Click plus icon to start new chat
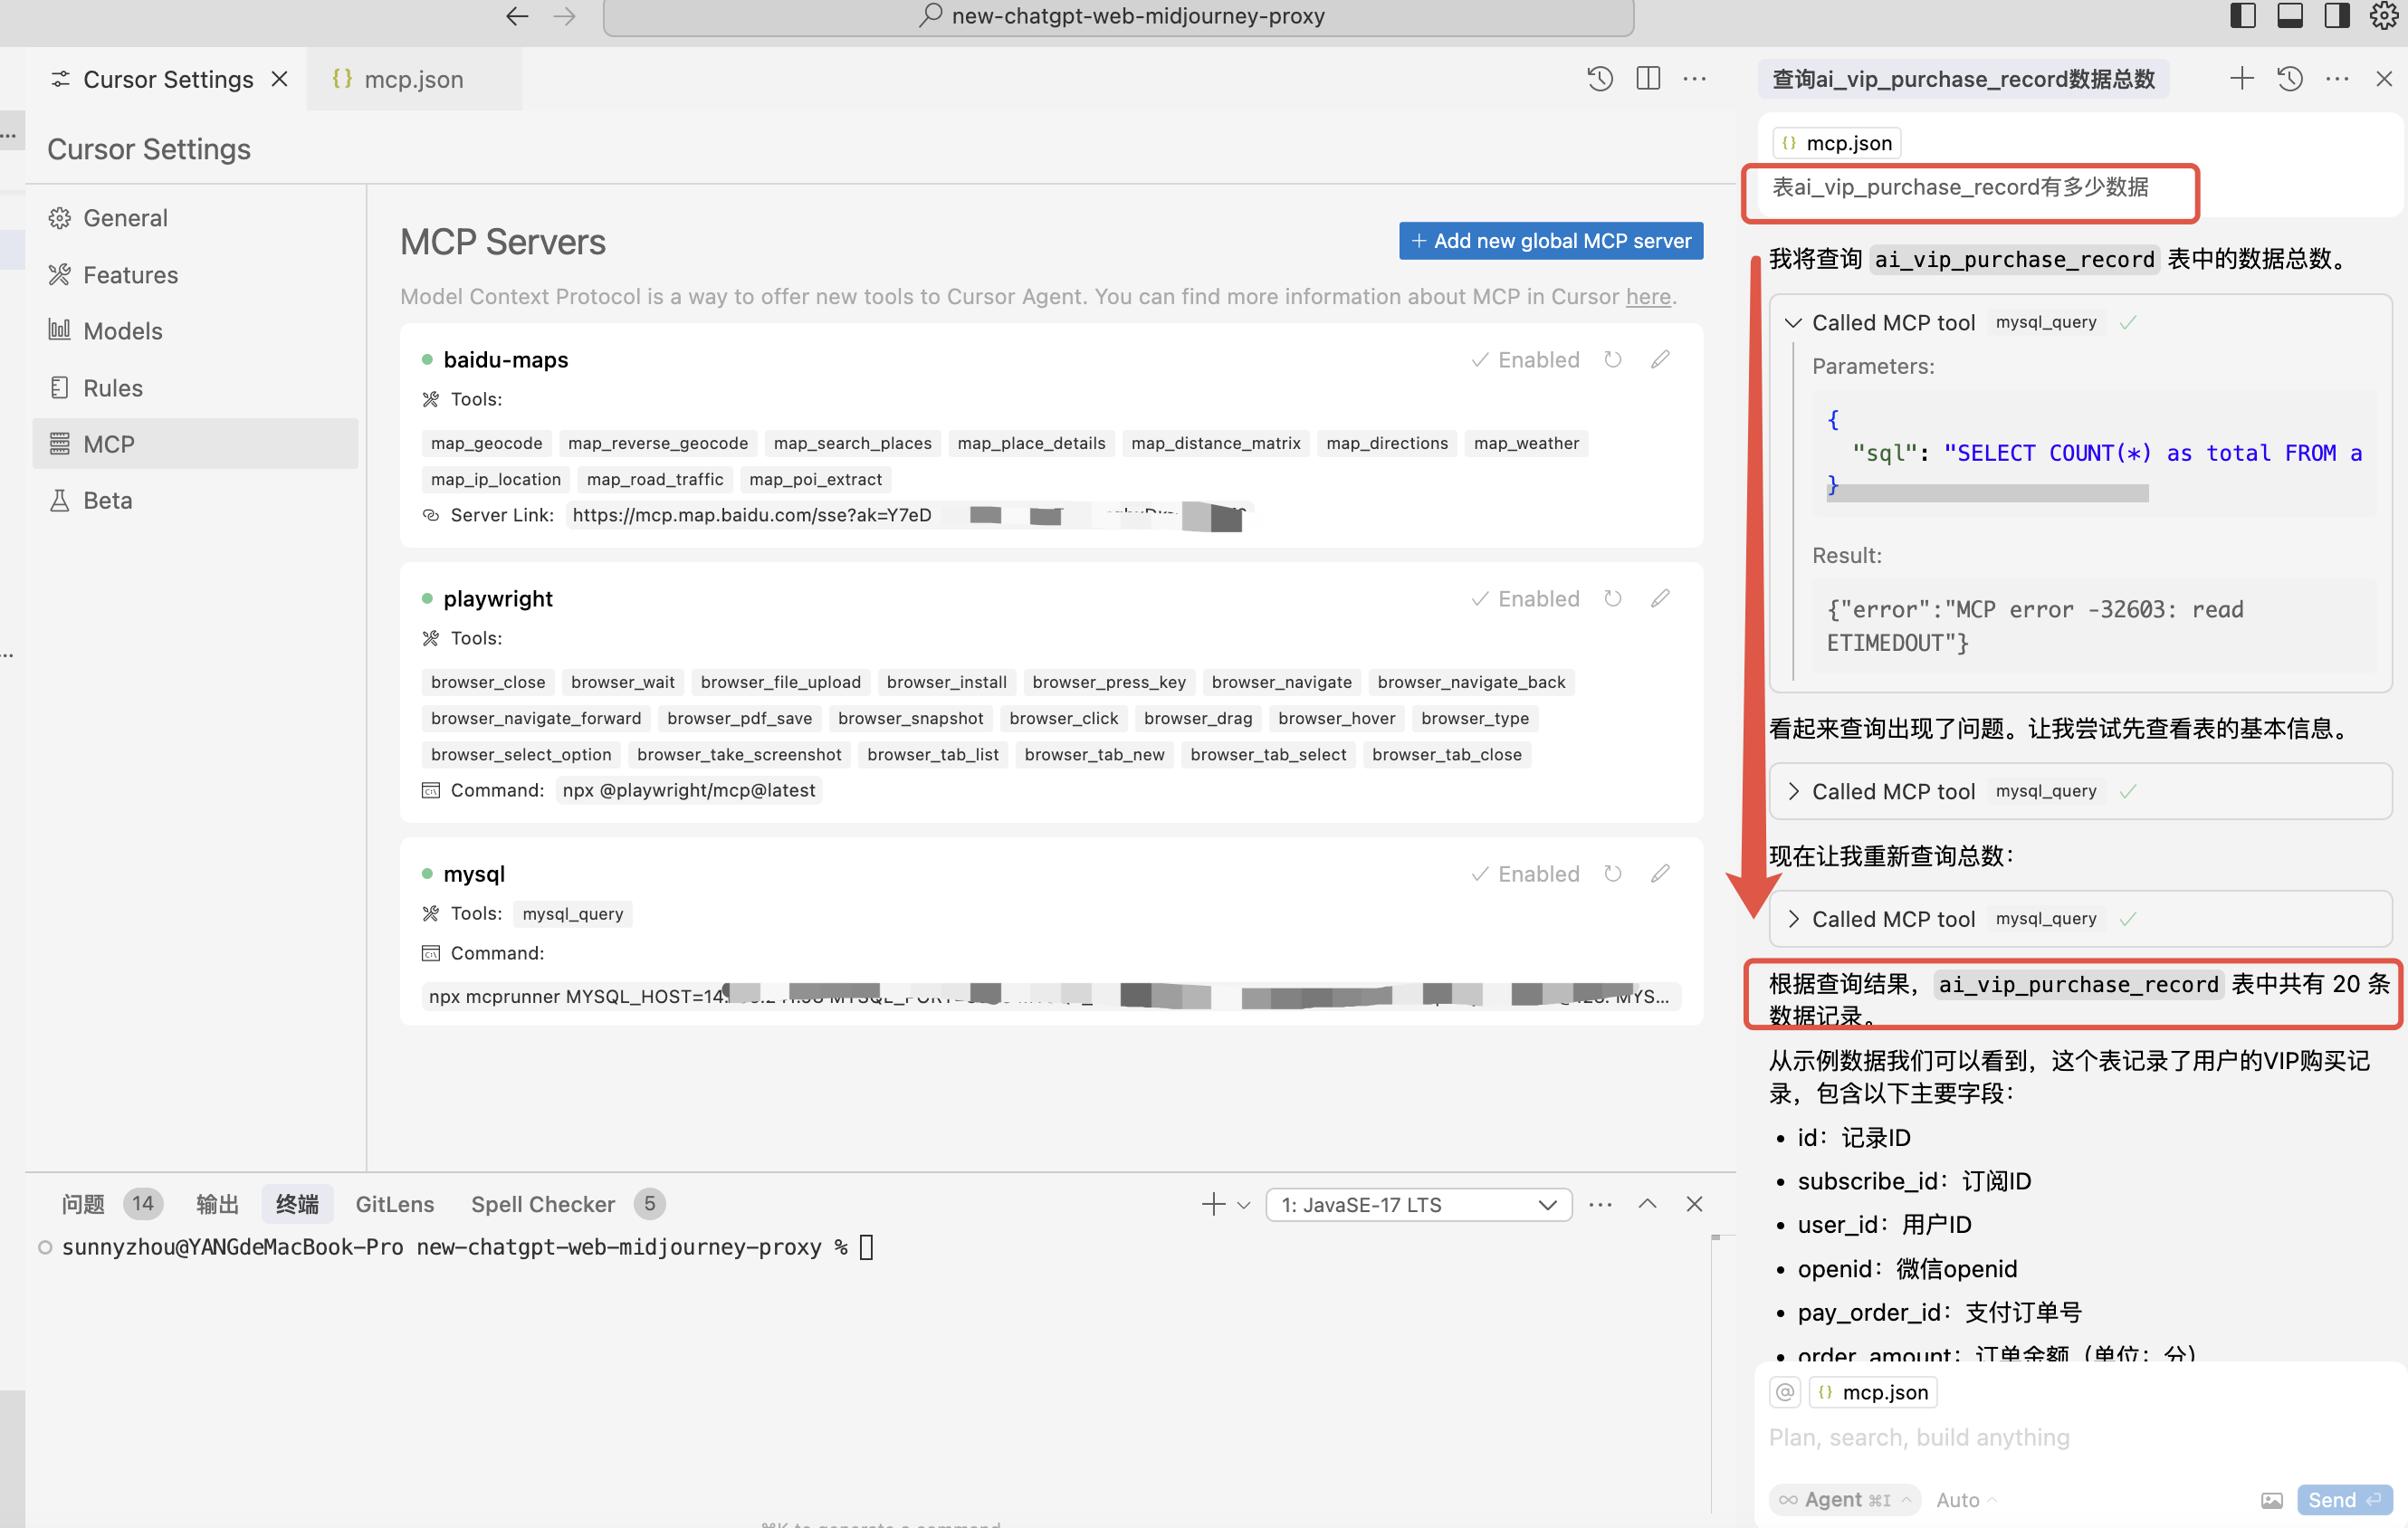 click(x=2241, y=79)
